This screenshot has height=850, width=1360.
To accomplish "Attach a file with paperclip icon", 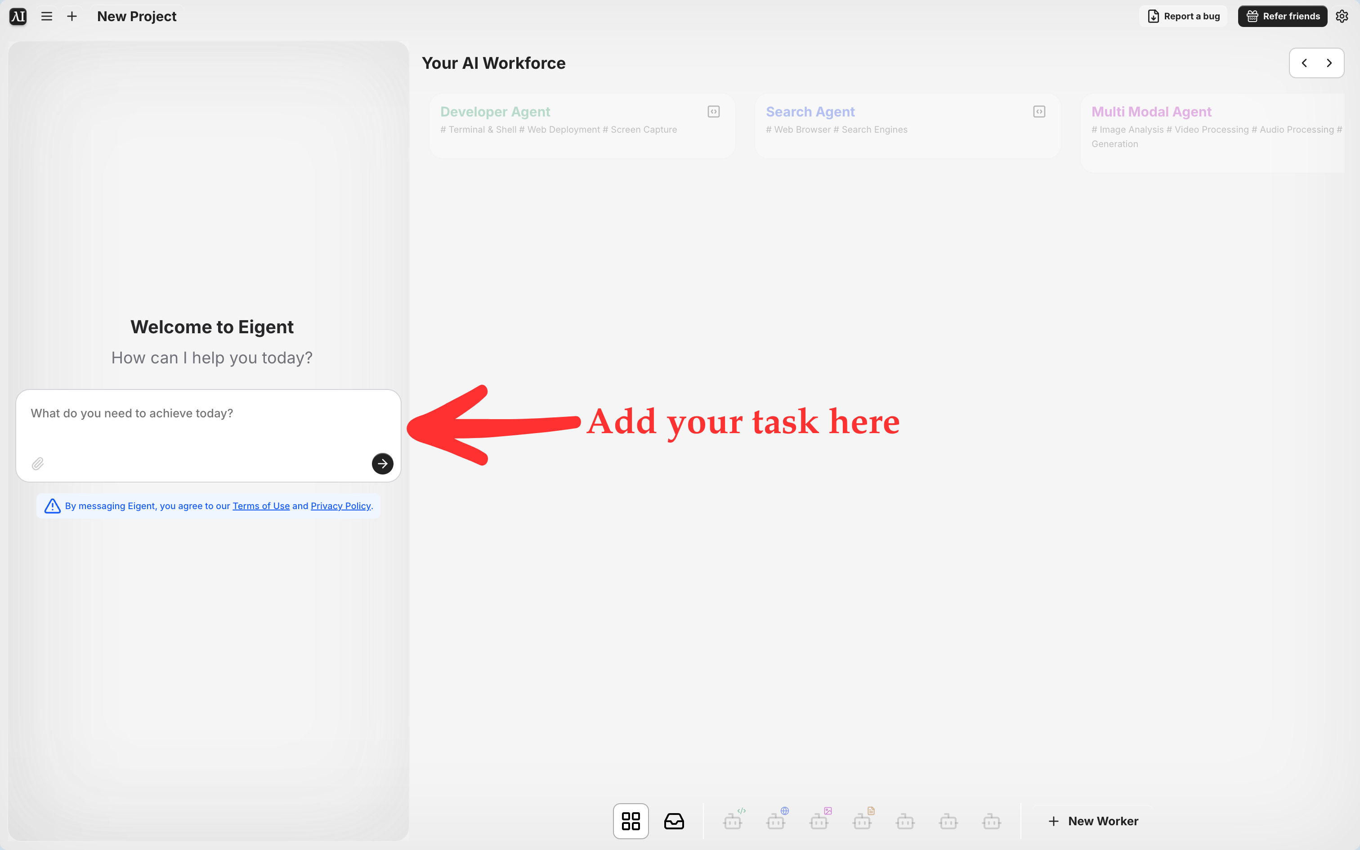I will 38,464.
